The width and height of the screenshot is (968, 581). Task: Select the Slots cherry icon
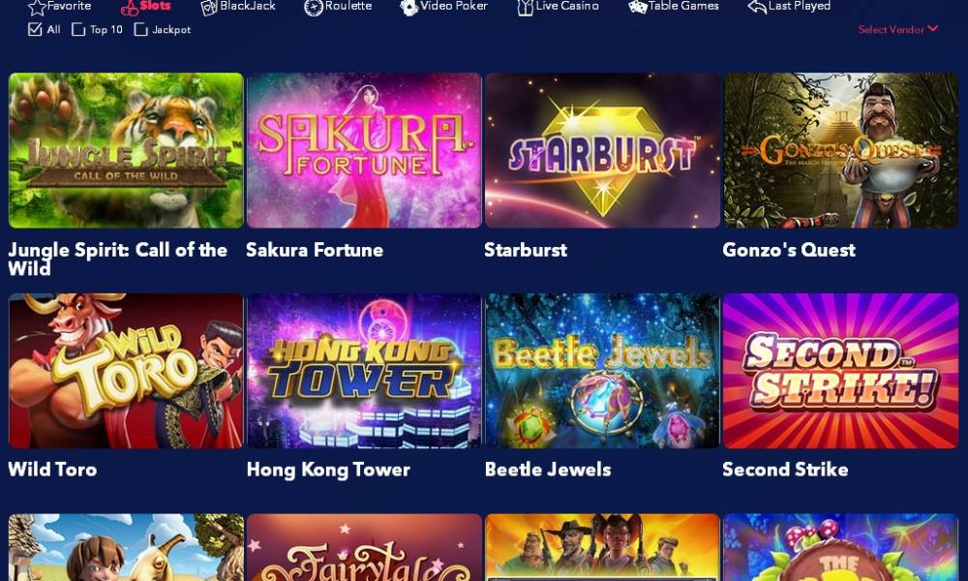click(130, 7)
